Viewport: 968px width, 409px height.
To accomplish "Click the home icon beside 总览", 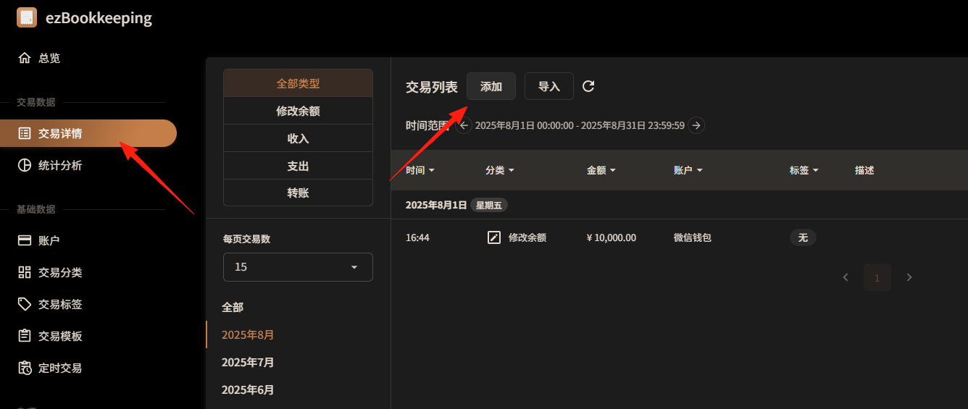I will 25,58.
